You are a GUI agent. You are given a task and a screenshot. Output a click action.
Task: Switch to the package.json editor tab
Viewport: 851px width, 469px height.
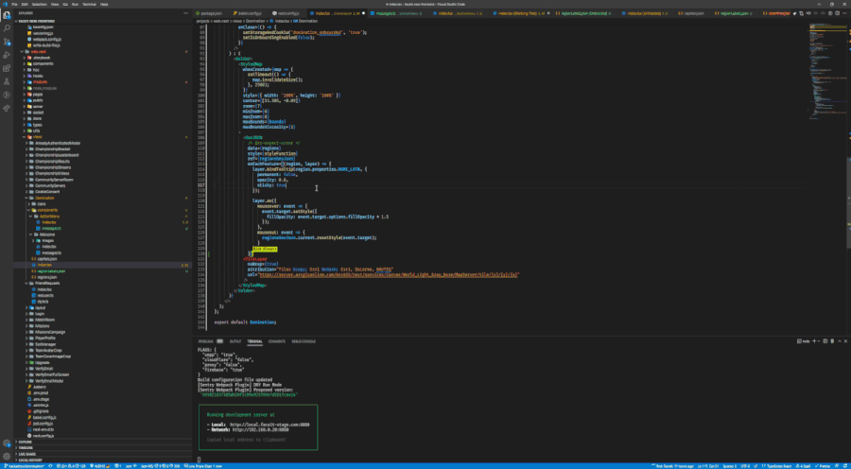211,13
